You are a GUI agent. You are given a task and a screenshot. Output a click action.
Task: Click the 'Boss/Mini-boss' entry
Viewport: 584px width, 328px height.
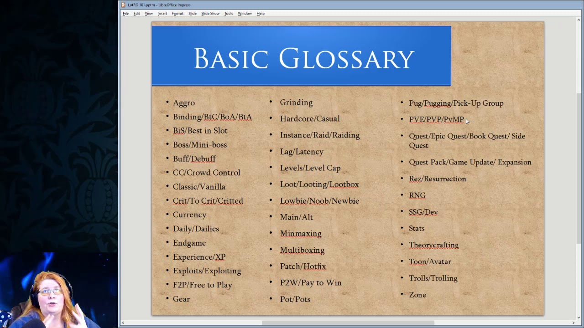pyautogui.click(x=200, y=145)
